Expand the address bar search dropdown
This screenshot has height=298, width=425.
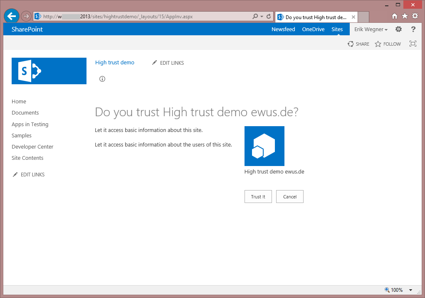pyautogui.click(x=262, y=17)
